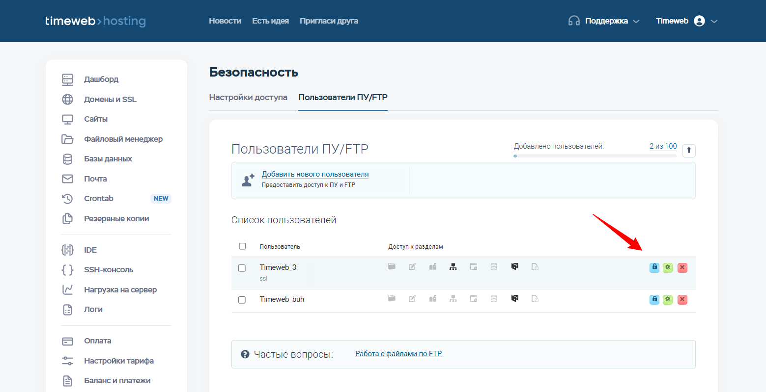
Task: Switch to the Настройки доступа tab
Action: point(248,97)
